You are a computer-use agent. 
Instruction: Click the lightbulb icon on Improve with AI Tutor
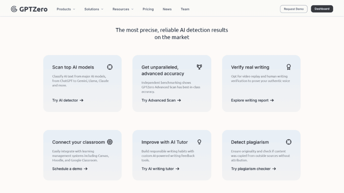(199, 142)
